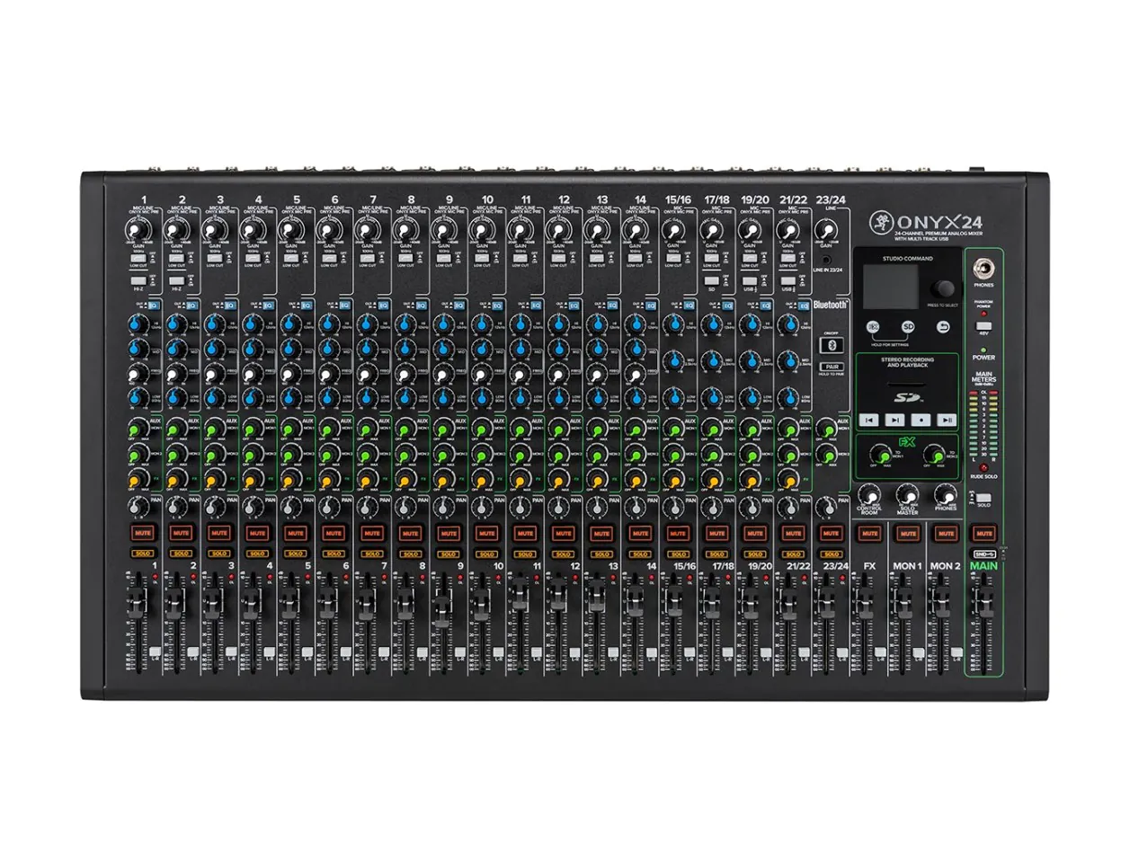1130x868 pixels.
Task: Toggle channel 1 L-R assign button beside fader
Action: (154, 651)
